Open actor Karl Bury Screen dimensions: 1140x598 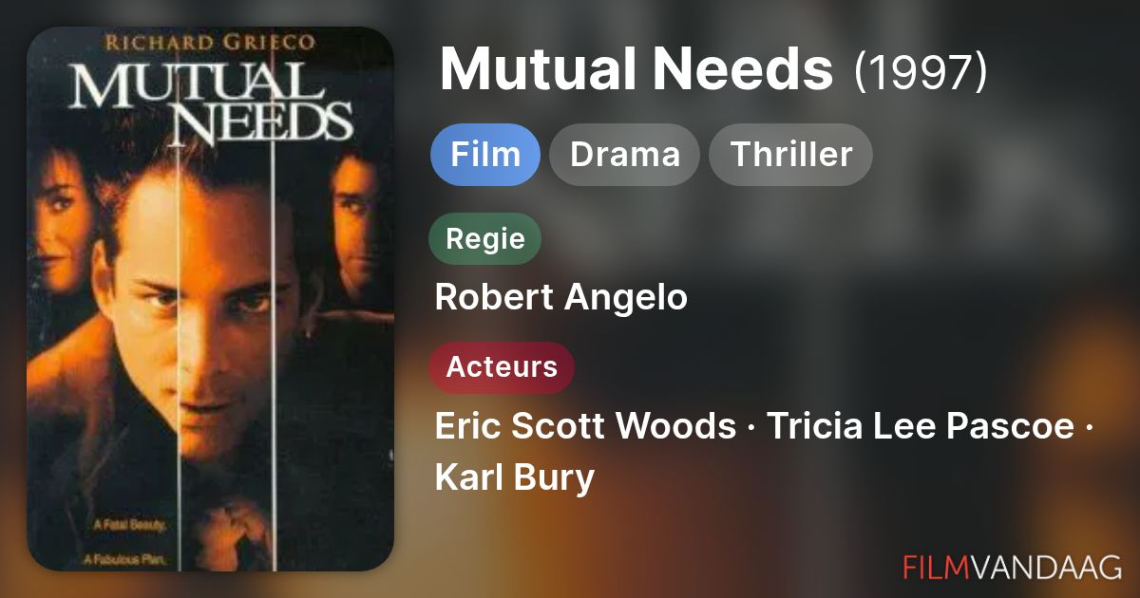coord(514,477)
